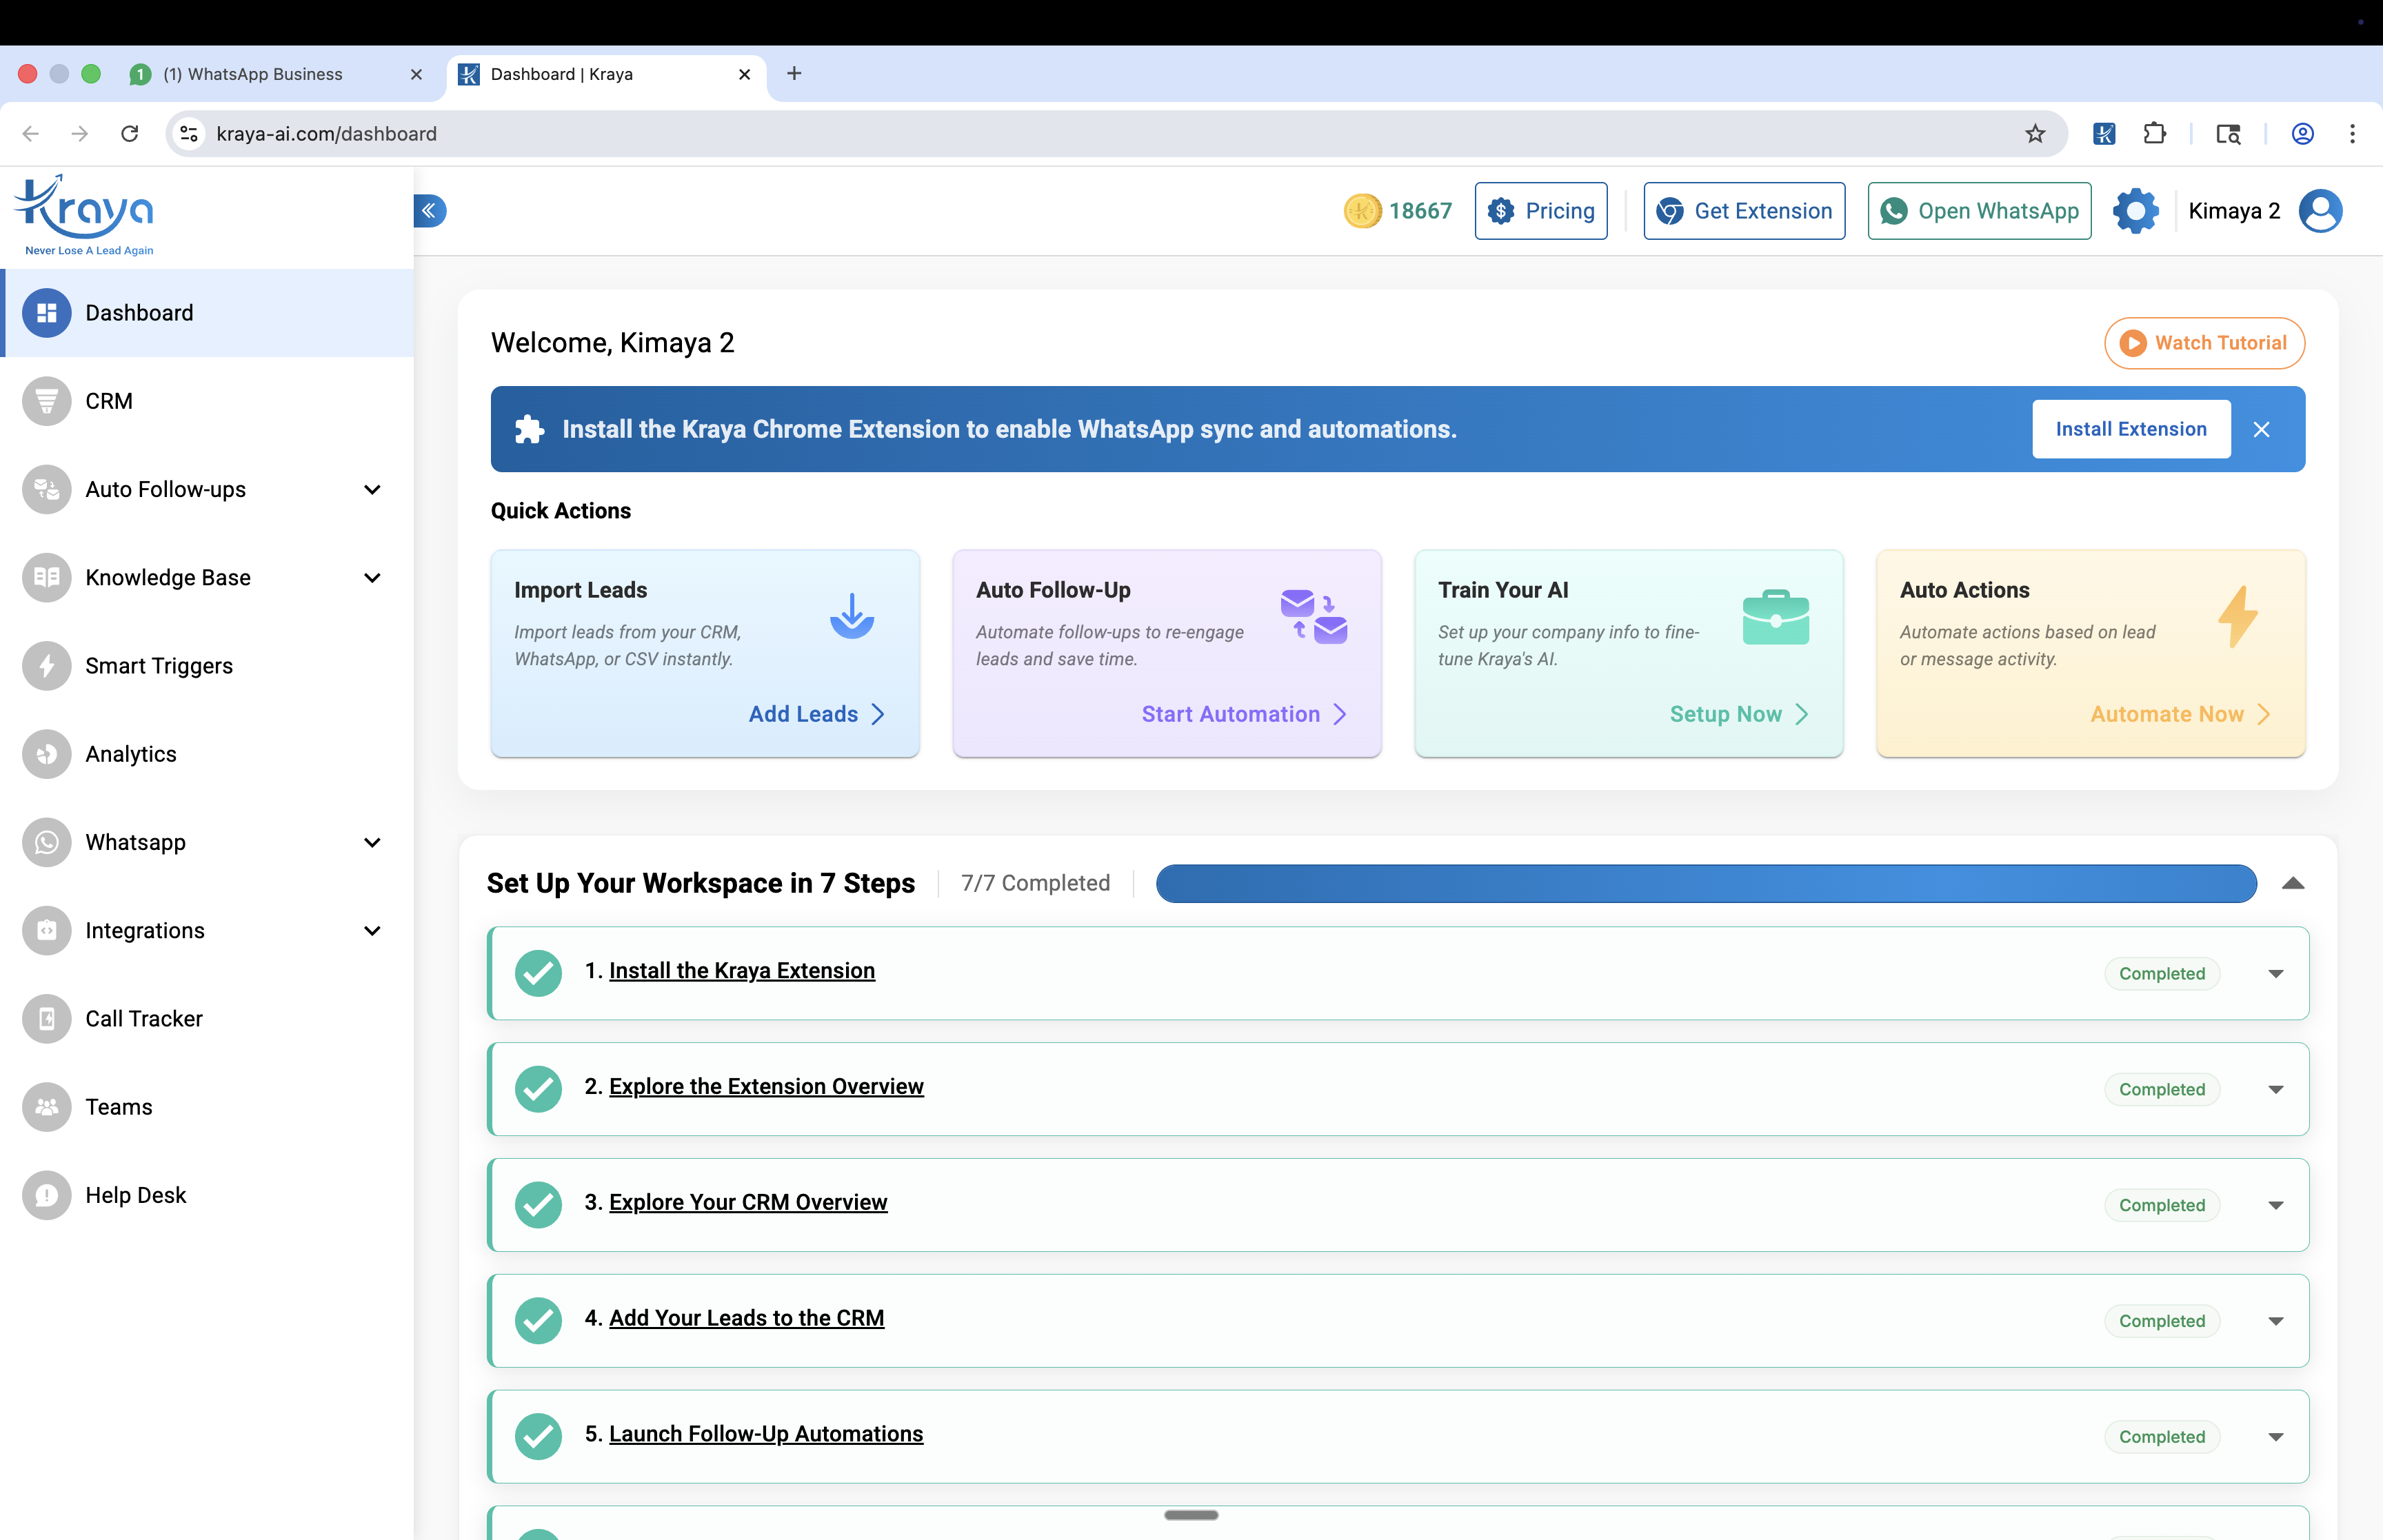Collapse the Set Up Your Workspace panel
Image resolution: width=2383 pixels, height=1540 pixels.
click(x=2294, y=883)
